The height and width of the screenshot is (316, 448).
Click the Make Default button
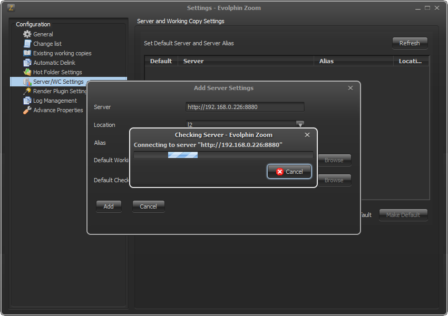pyautogui.click(x=403, y=215)
